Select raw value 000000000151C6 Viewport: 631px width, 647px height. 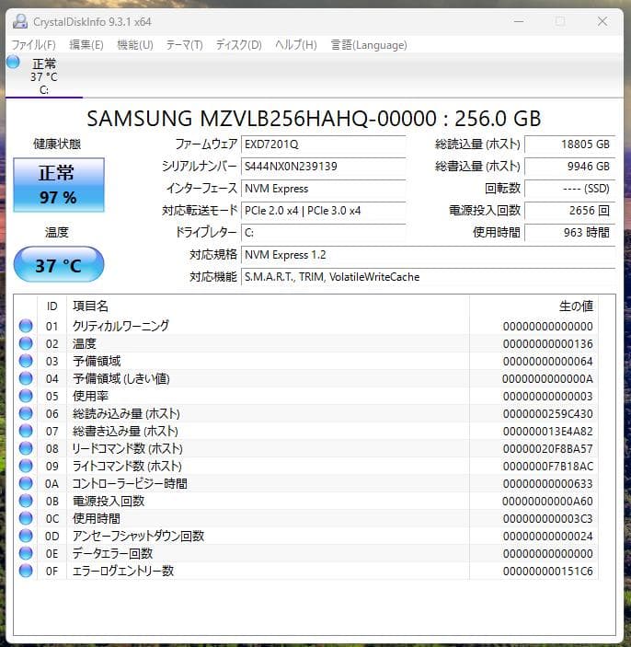tap(547, 572)
